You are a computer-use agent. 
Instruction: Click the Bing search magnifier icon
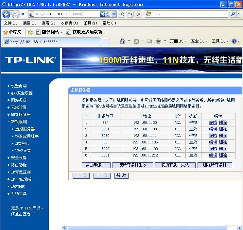click(233, 14)
